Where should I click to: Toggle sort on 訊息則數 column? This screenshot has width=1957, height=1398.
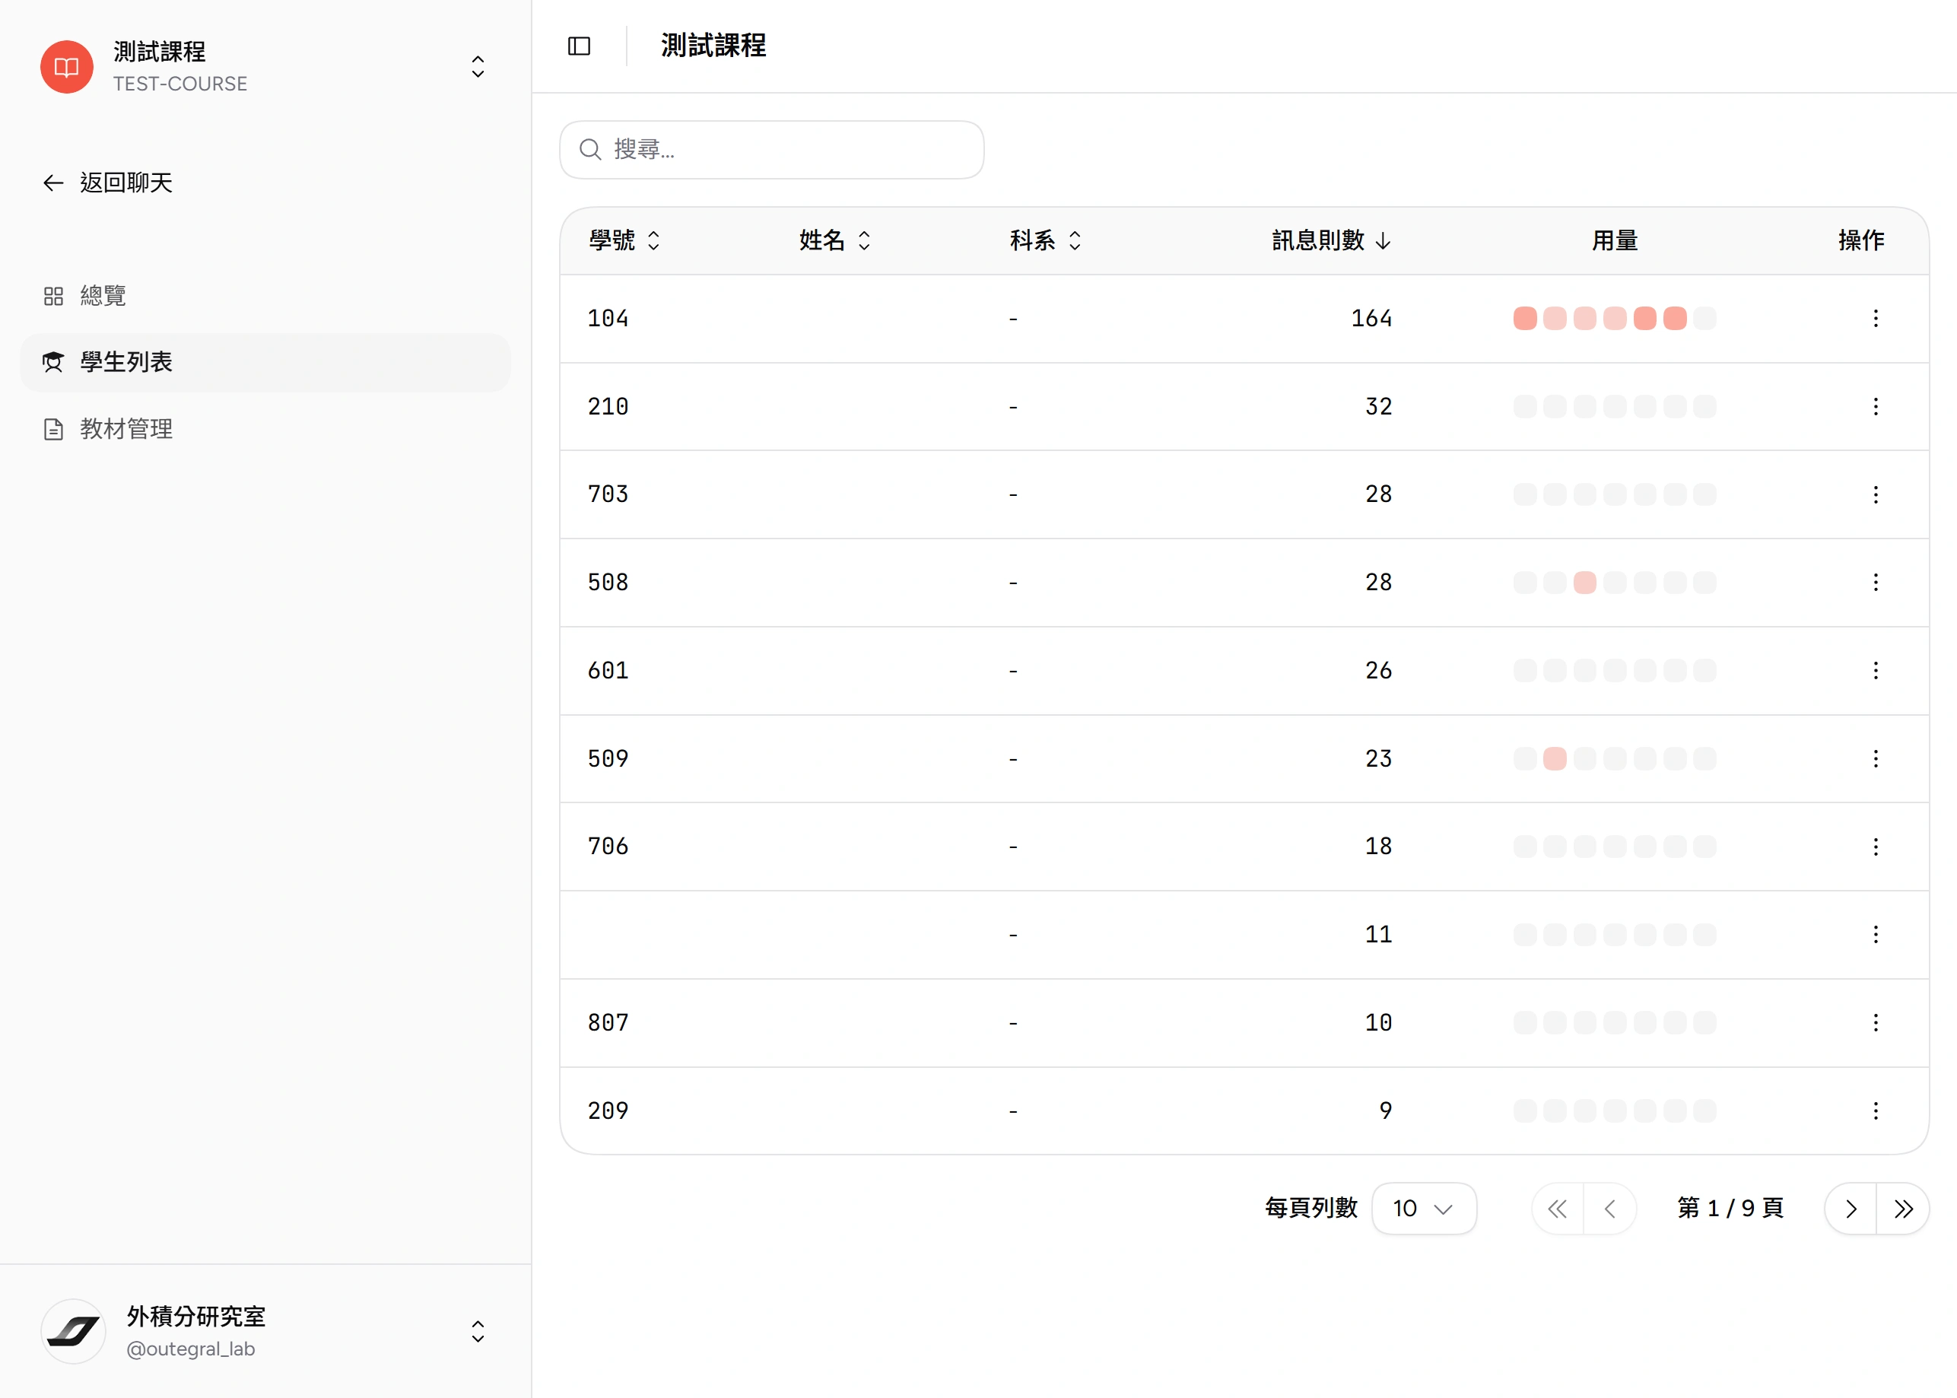point(1331,240)
